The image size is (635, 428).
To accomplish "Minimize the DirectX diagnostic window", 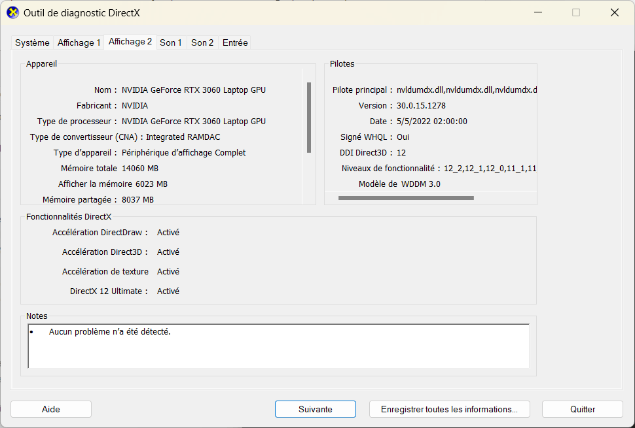I will [x=538, y=12].
